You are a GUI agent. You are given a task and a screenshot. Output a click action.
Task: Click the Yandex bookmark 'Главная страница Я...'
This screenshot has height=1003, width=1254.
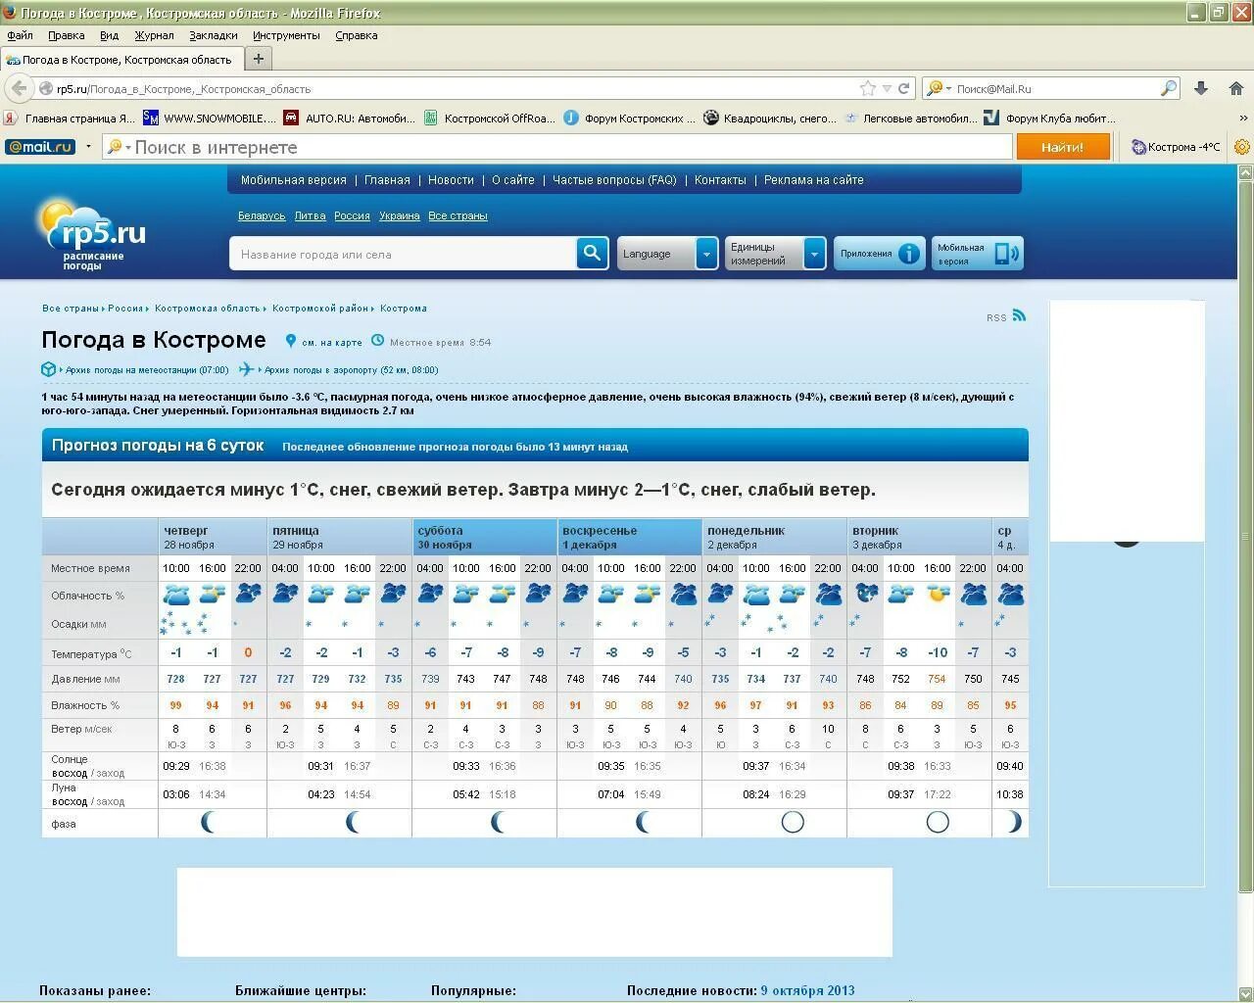coord(70,119)
